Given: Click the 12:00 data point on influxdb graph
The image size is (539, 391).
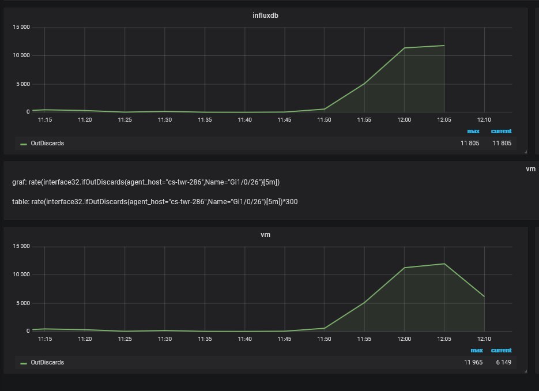Looking at the screenshot, I should [404, 48].
